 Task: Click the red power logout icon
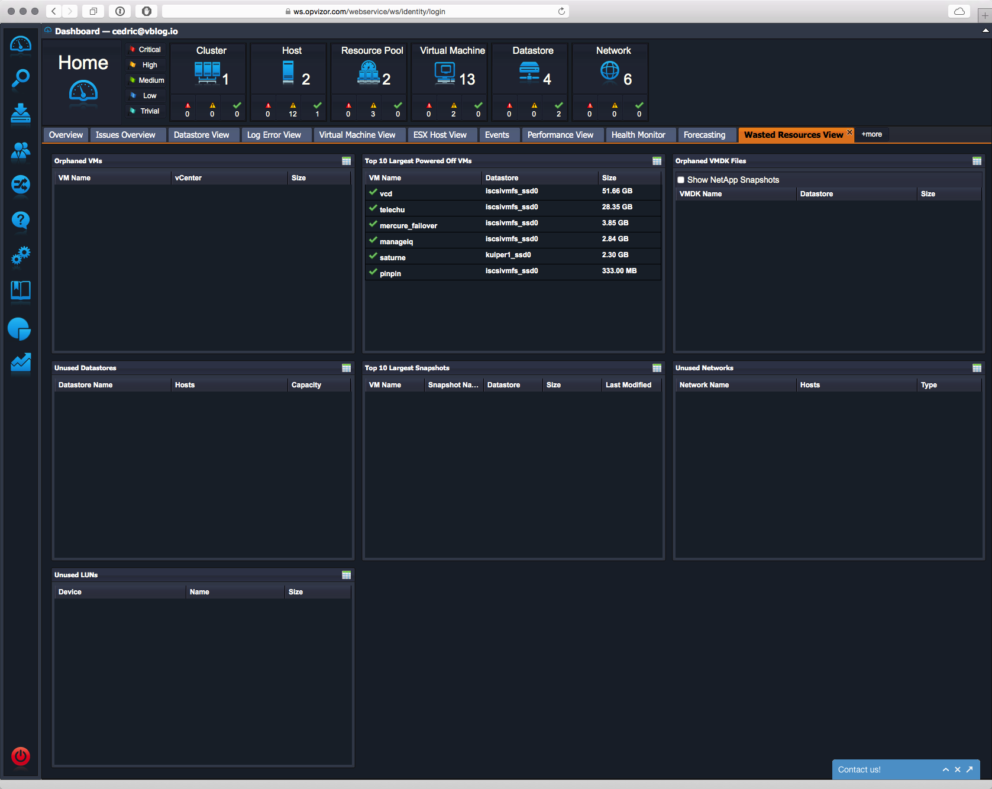(x=21, y=756)
